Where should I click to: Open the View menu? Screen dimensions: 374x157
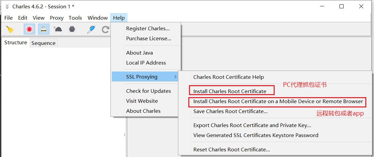[39, 18]
